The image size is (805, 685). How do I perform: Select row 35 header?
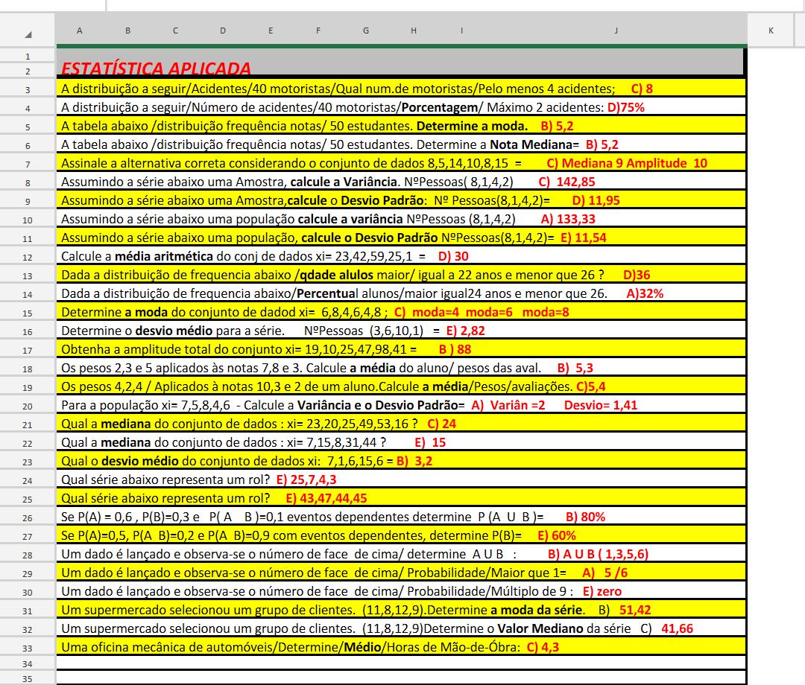click(x=28, y=678)
